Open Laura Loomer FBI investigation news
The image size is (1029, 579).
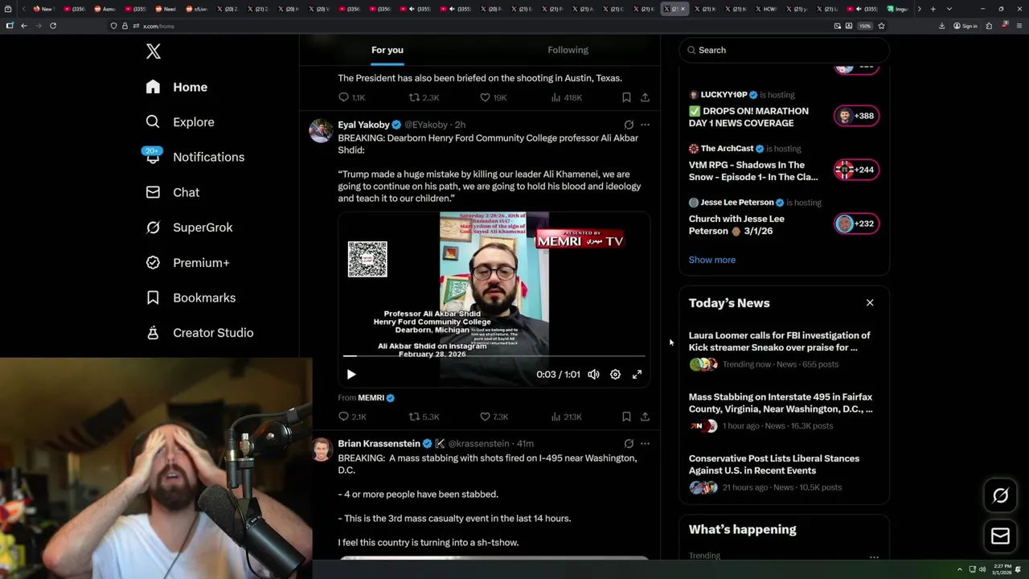pyautogui.click(x=784, y=350)
